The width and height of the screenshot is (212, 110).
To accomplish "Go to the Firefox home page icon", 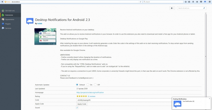I will click(197, 2).
